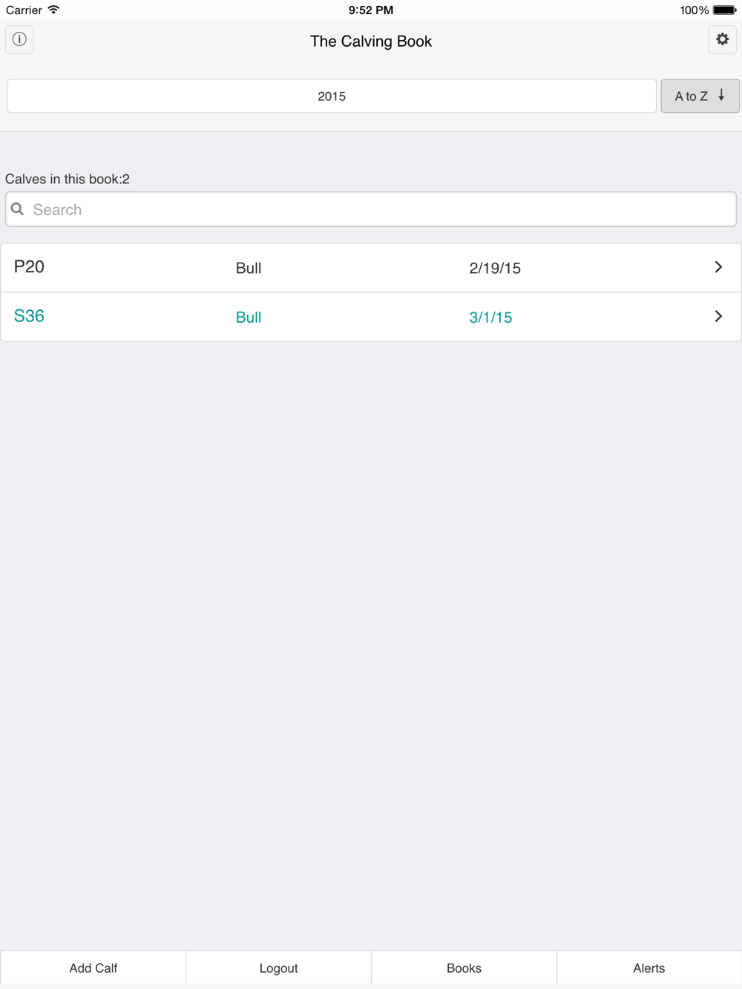Open settings gear icon

[x=722, y=39]
